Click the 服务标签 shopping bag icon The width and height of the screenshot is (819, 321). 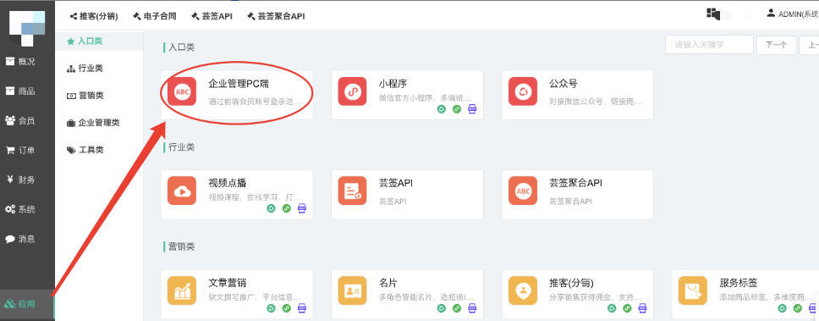693,291
